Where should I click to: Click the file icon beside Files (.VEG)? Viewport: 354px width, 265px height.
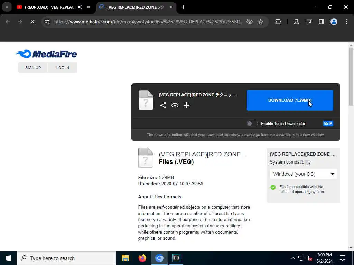click(146, 157)
